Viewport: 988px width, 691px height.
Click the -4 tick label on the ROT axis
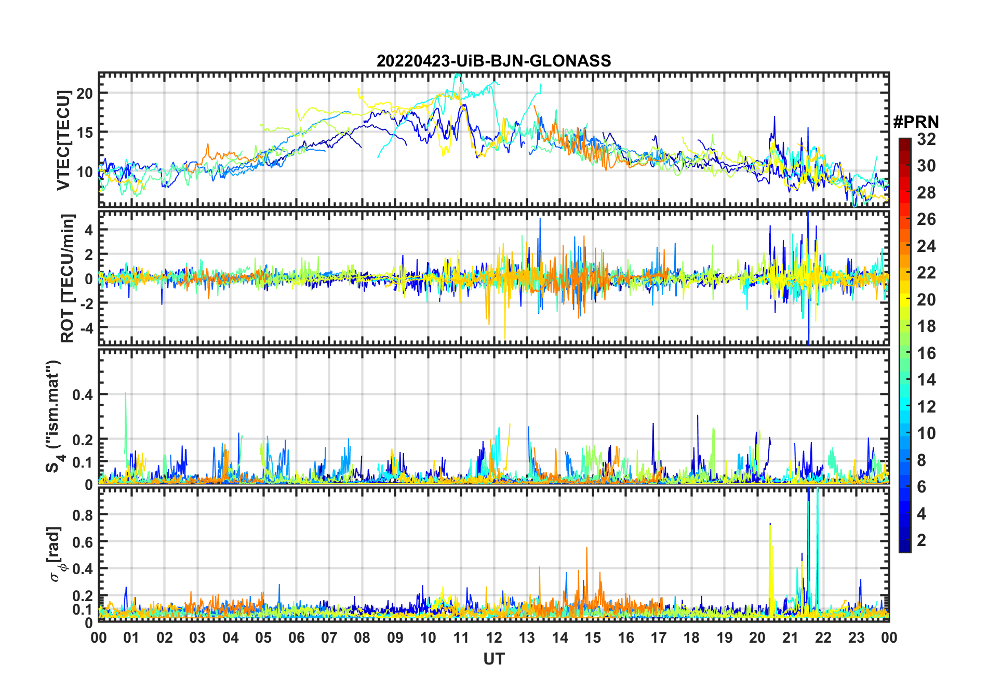point(84,328)
